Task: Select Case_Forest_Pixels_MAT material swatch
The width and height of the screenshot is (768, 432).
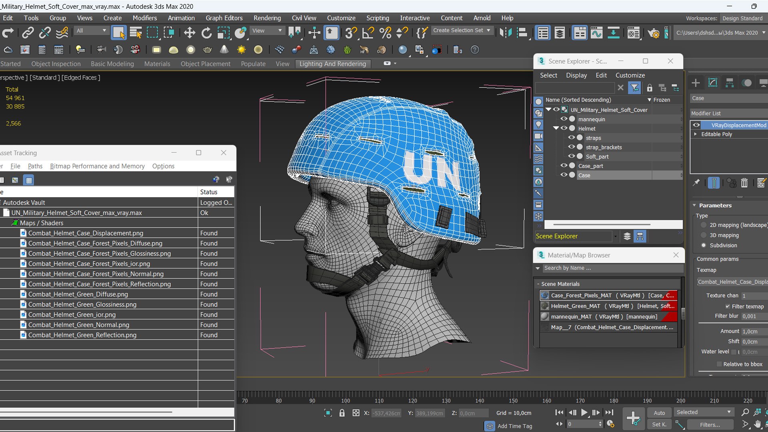Action: coord(544,295)
